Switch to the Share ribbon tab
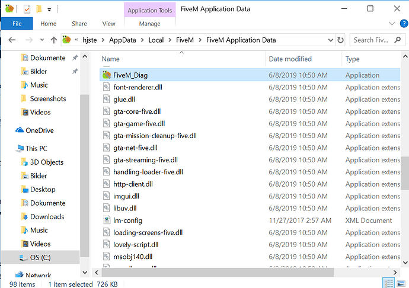409x288 pixels. pyautogui.click(x=79, y=24)
